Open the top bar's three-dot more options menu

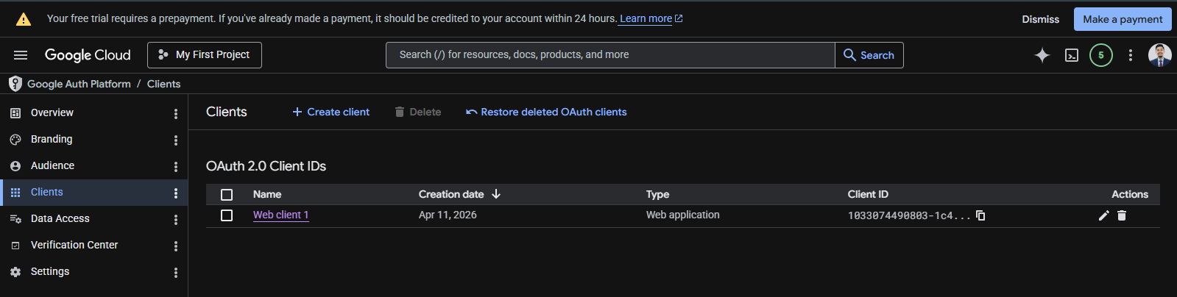click(1131, 55)
